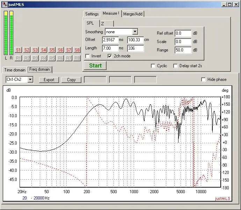Click the third empty readout box
241x210 pixels.
tap(145, 80)
